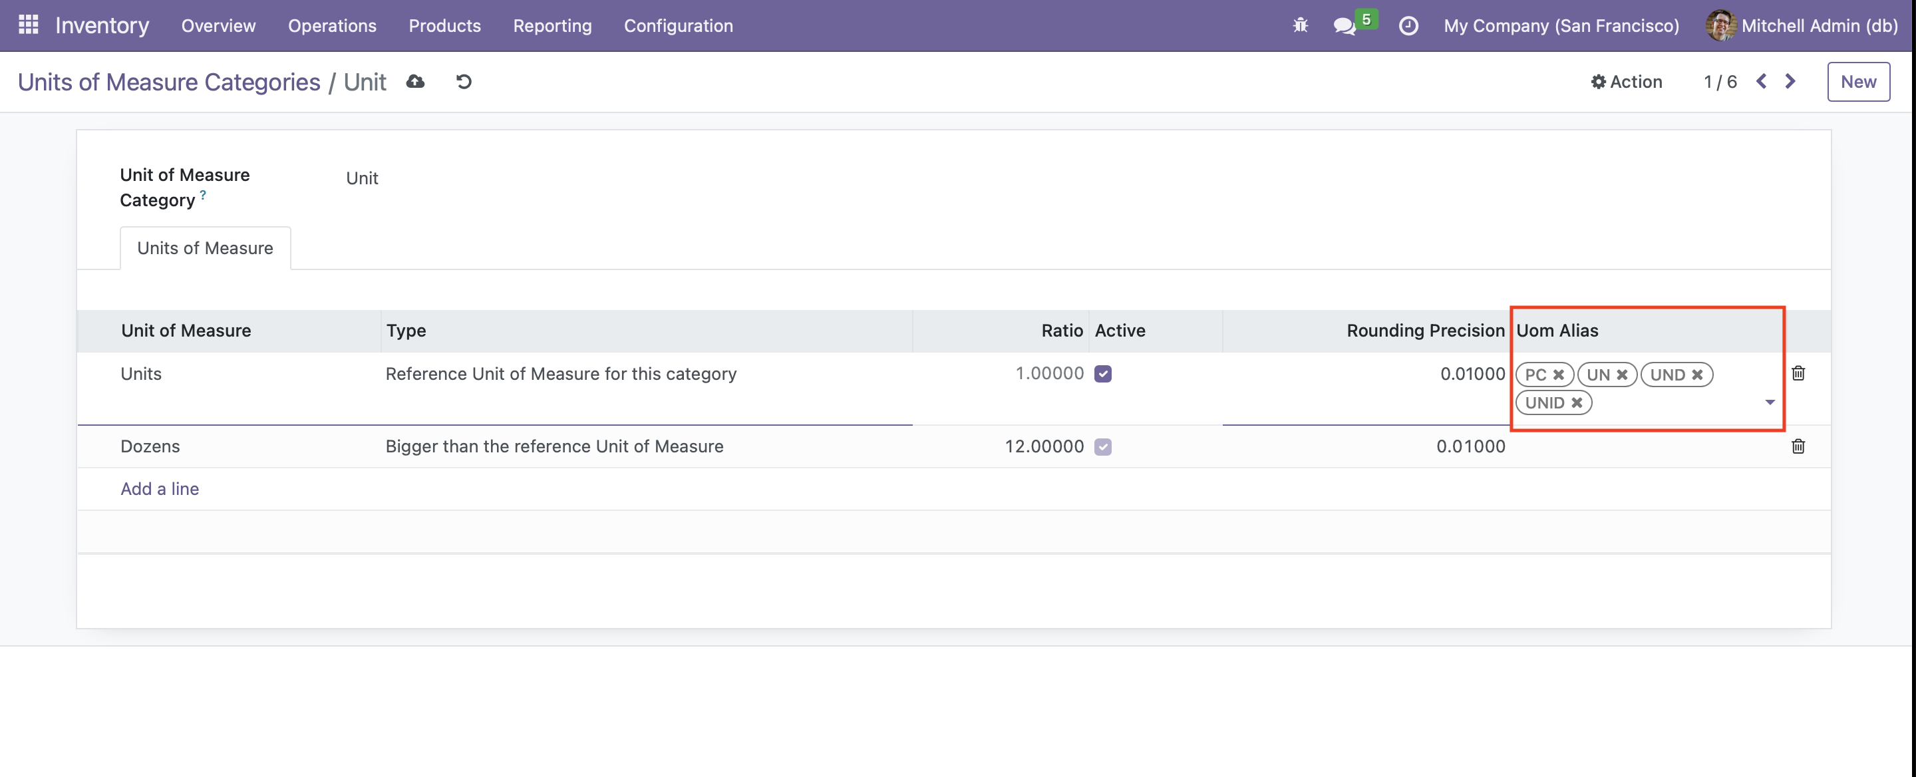
Task: Expand the Uom Alias dropdown arrow
Action: pos(1770,402)
